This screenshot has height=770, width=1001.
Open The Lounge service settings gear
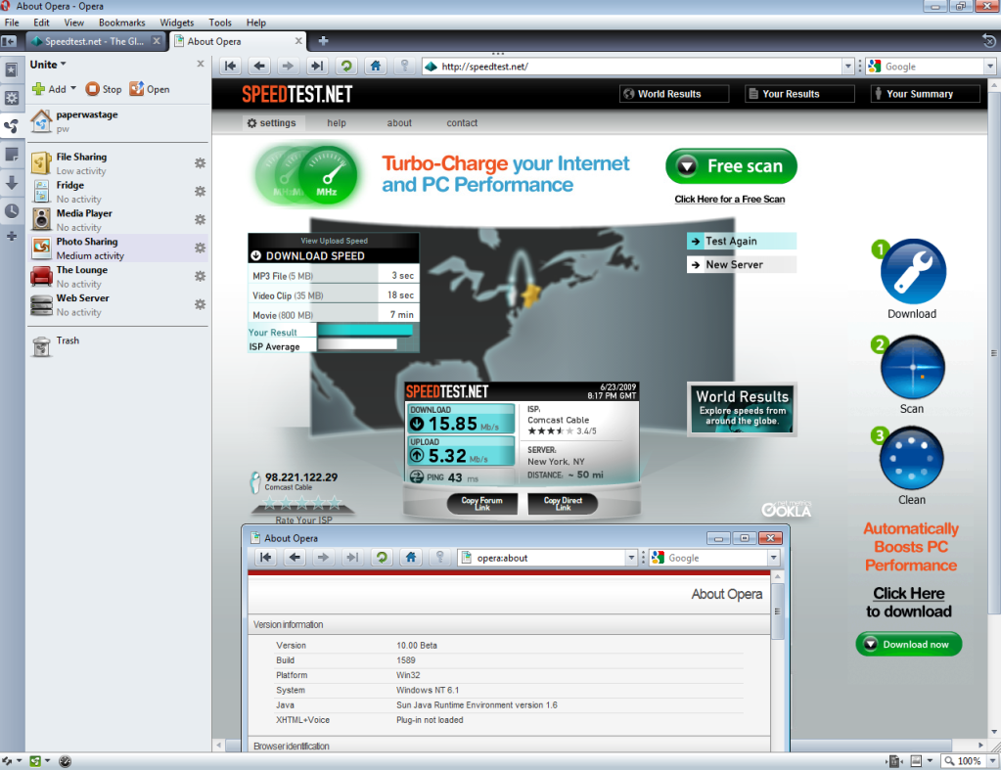coord(200,276)
